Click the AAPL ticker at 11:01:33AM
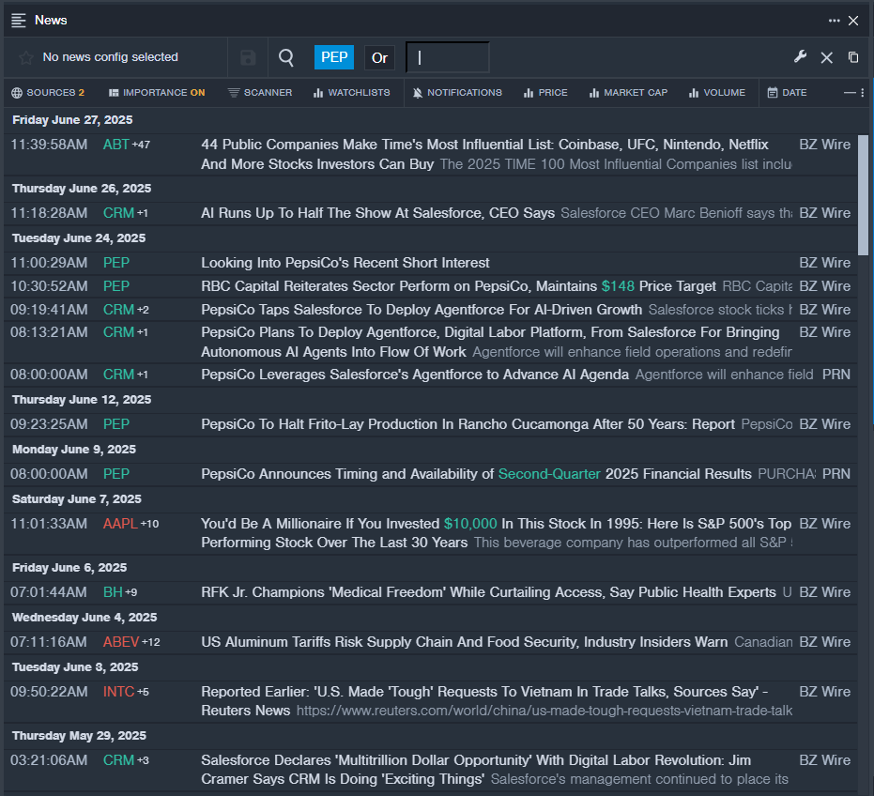Screen dimensions: 874x796 click(120, 524)
